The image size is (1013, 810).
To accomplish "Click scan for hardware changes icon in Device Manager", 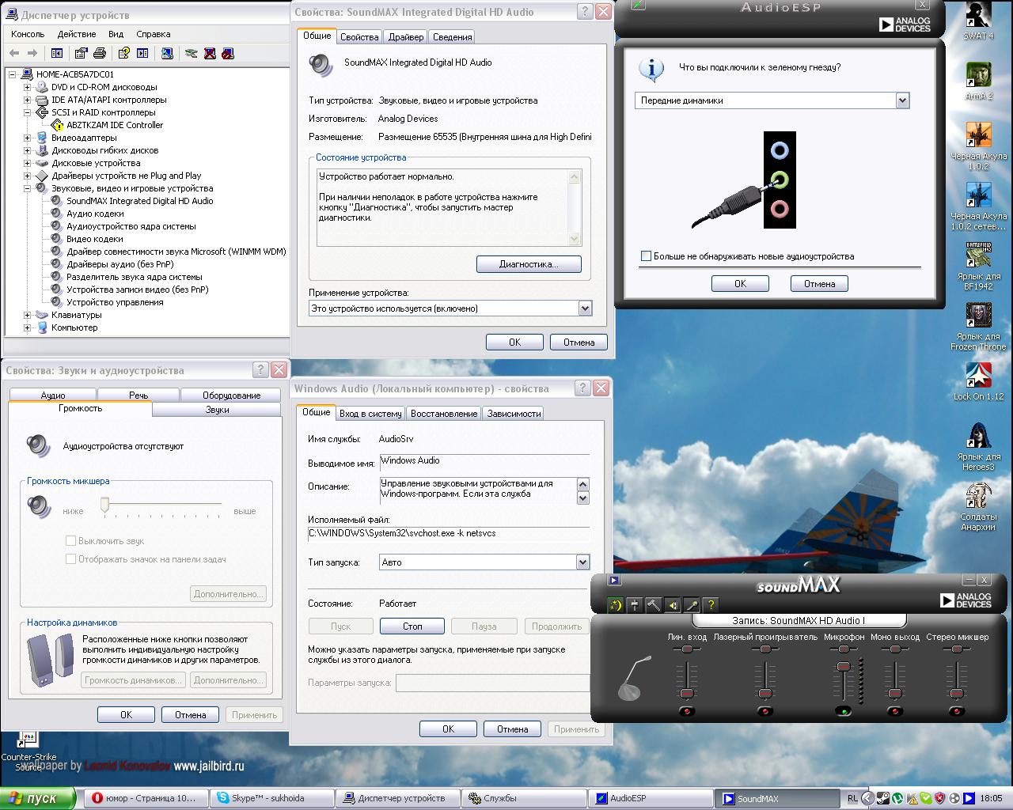I will (x=167, y=53).
